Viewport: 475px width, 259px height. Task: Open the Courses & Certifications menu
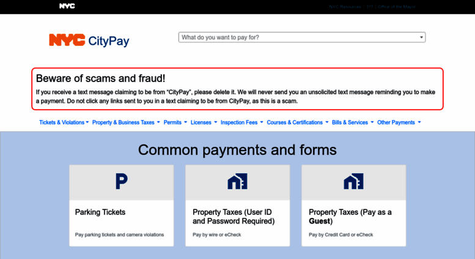[x=298, y=122]
